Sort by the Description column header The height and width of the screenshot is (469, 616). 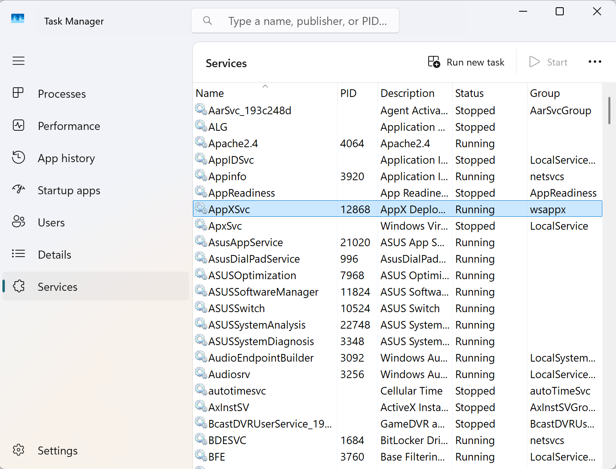[415, 93]
